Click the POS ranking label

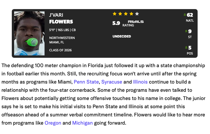tap(190, 53)
